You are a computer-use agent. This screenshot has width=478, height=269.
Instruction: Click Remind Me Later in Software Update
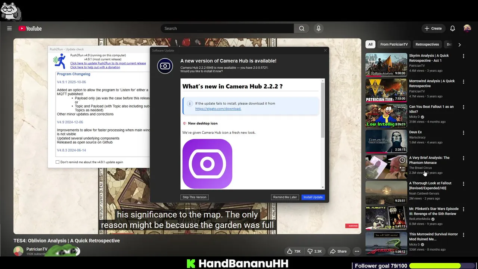pyautogui.click(x=285, y=197)
